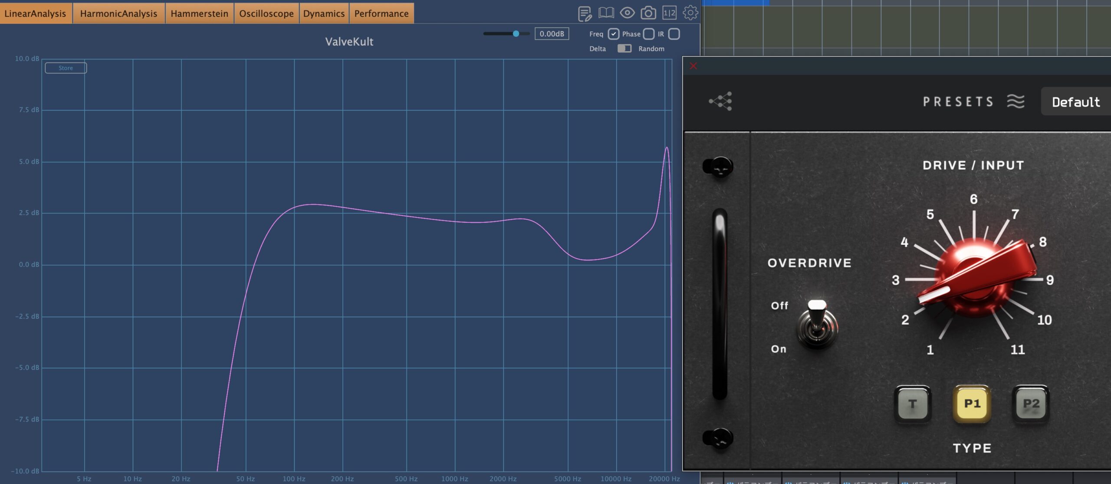The width and height of the screenshot is (1111, 484).
Task: Click the open book manual icon
Action: (x=606, y=13)
